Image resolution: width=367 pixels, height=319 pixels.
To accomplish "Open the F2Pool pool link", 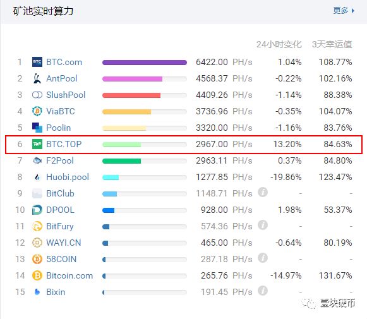I will tap(60, 160).
